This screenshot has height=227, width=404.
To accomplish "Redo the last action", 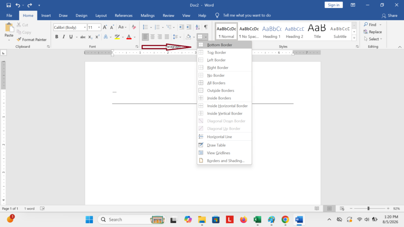I will 30,5.
